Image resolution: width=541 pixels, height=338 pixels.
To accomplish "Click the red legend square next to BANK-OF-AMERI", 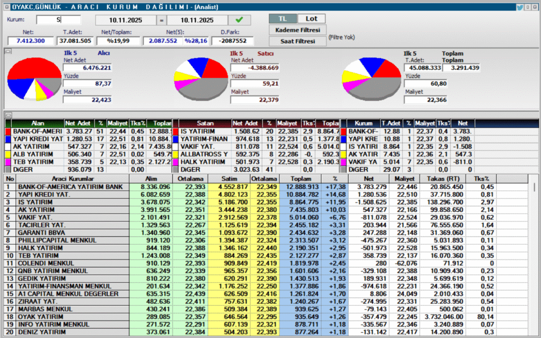I will pyautogui.click(x=7, y=131).
